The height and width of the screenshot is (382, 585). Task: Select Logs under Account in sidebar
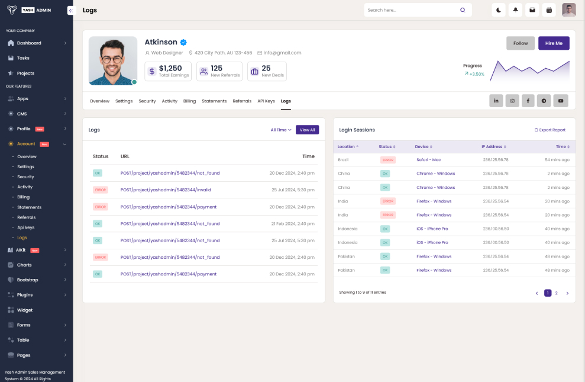coord(22,237)
